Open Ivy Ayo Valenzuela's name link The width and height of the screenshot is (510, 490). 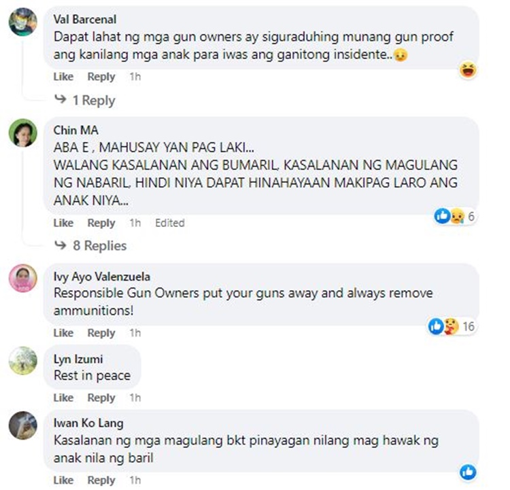click(102, 277)
